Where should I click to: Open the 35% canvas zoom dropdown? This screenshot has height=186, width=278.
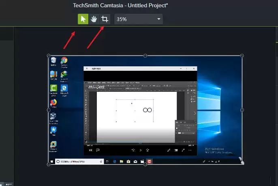click(x=139, y=19)
